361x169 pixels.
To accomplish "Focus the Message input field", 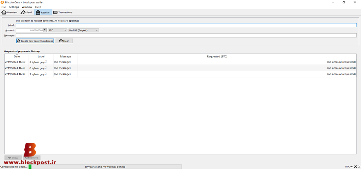I will click(x=186, y=35).
